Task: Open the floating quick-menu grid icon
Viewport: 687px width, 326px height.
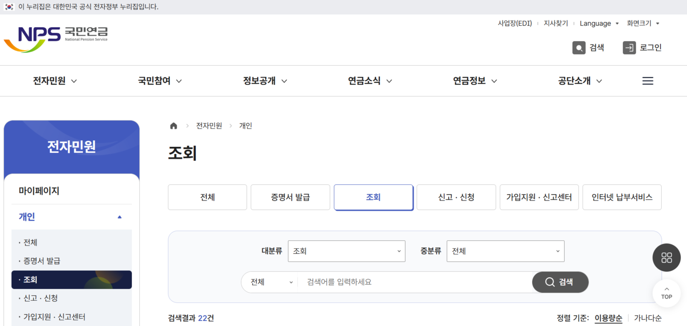Action: (x=666, y=258)
